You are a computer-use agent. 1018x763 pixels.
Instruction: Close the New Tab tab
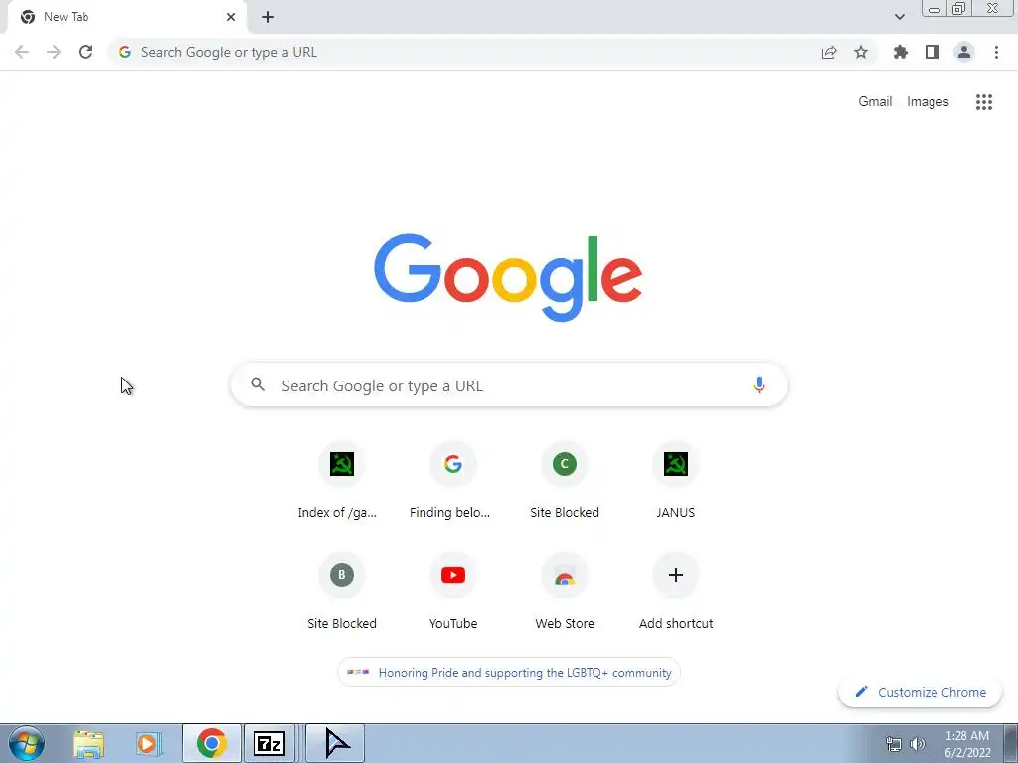(x=231, y=17)
